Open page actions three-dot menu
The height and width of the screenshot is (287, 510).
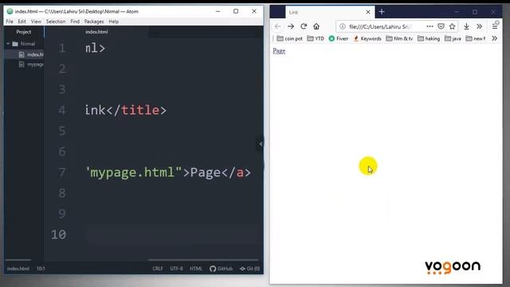[x=430, y=26]
